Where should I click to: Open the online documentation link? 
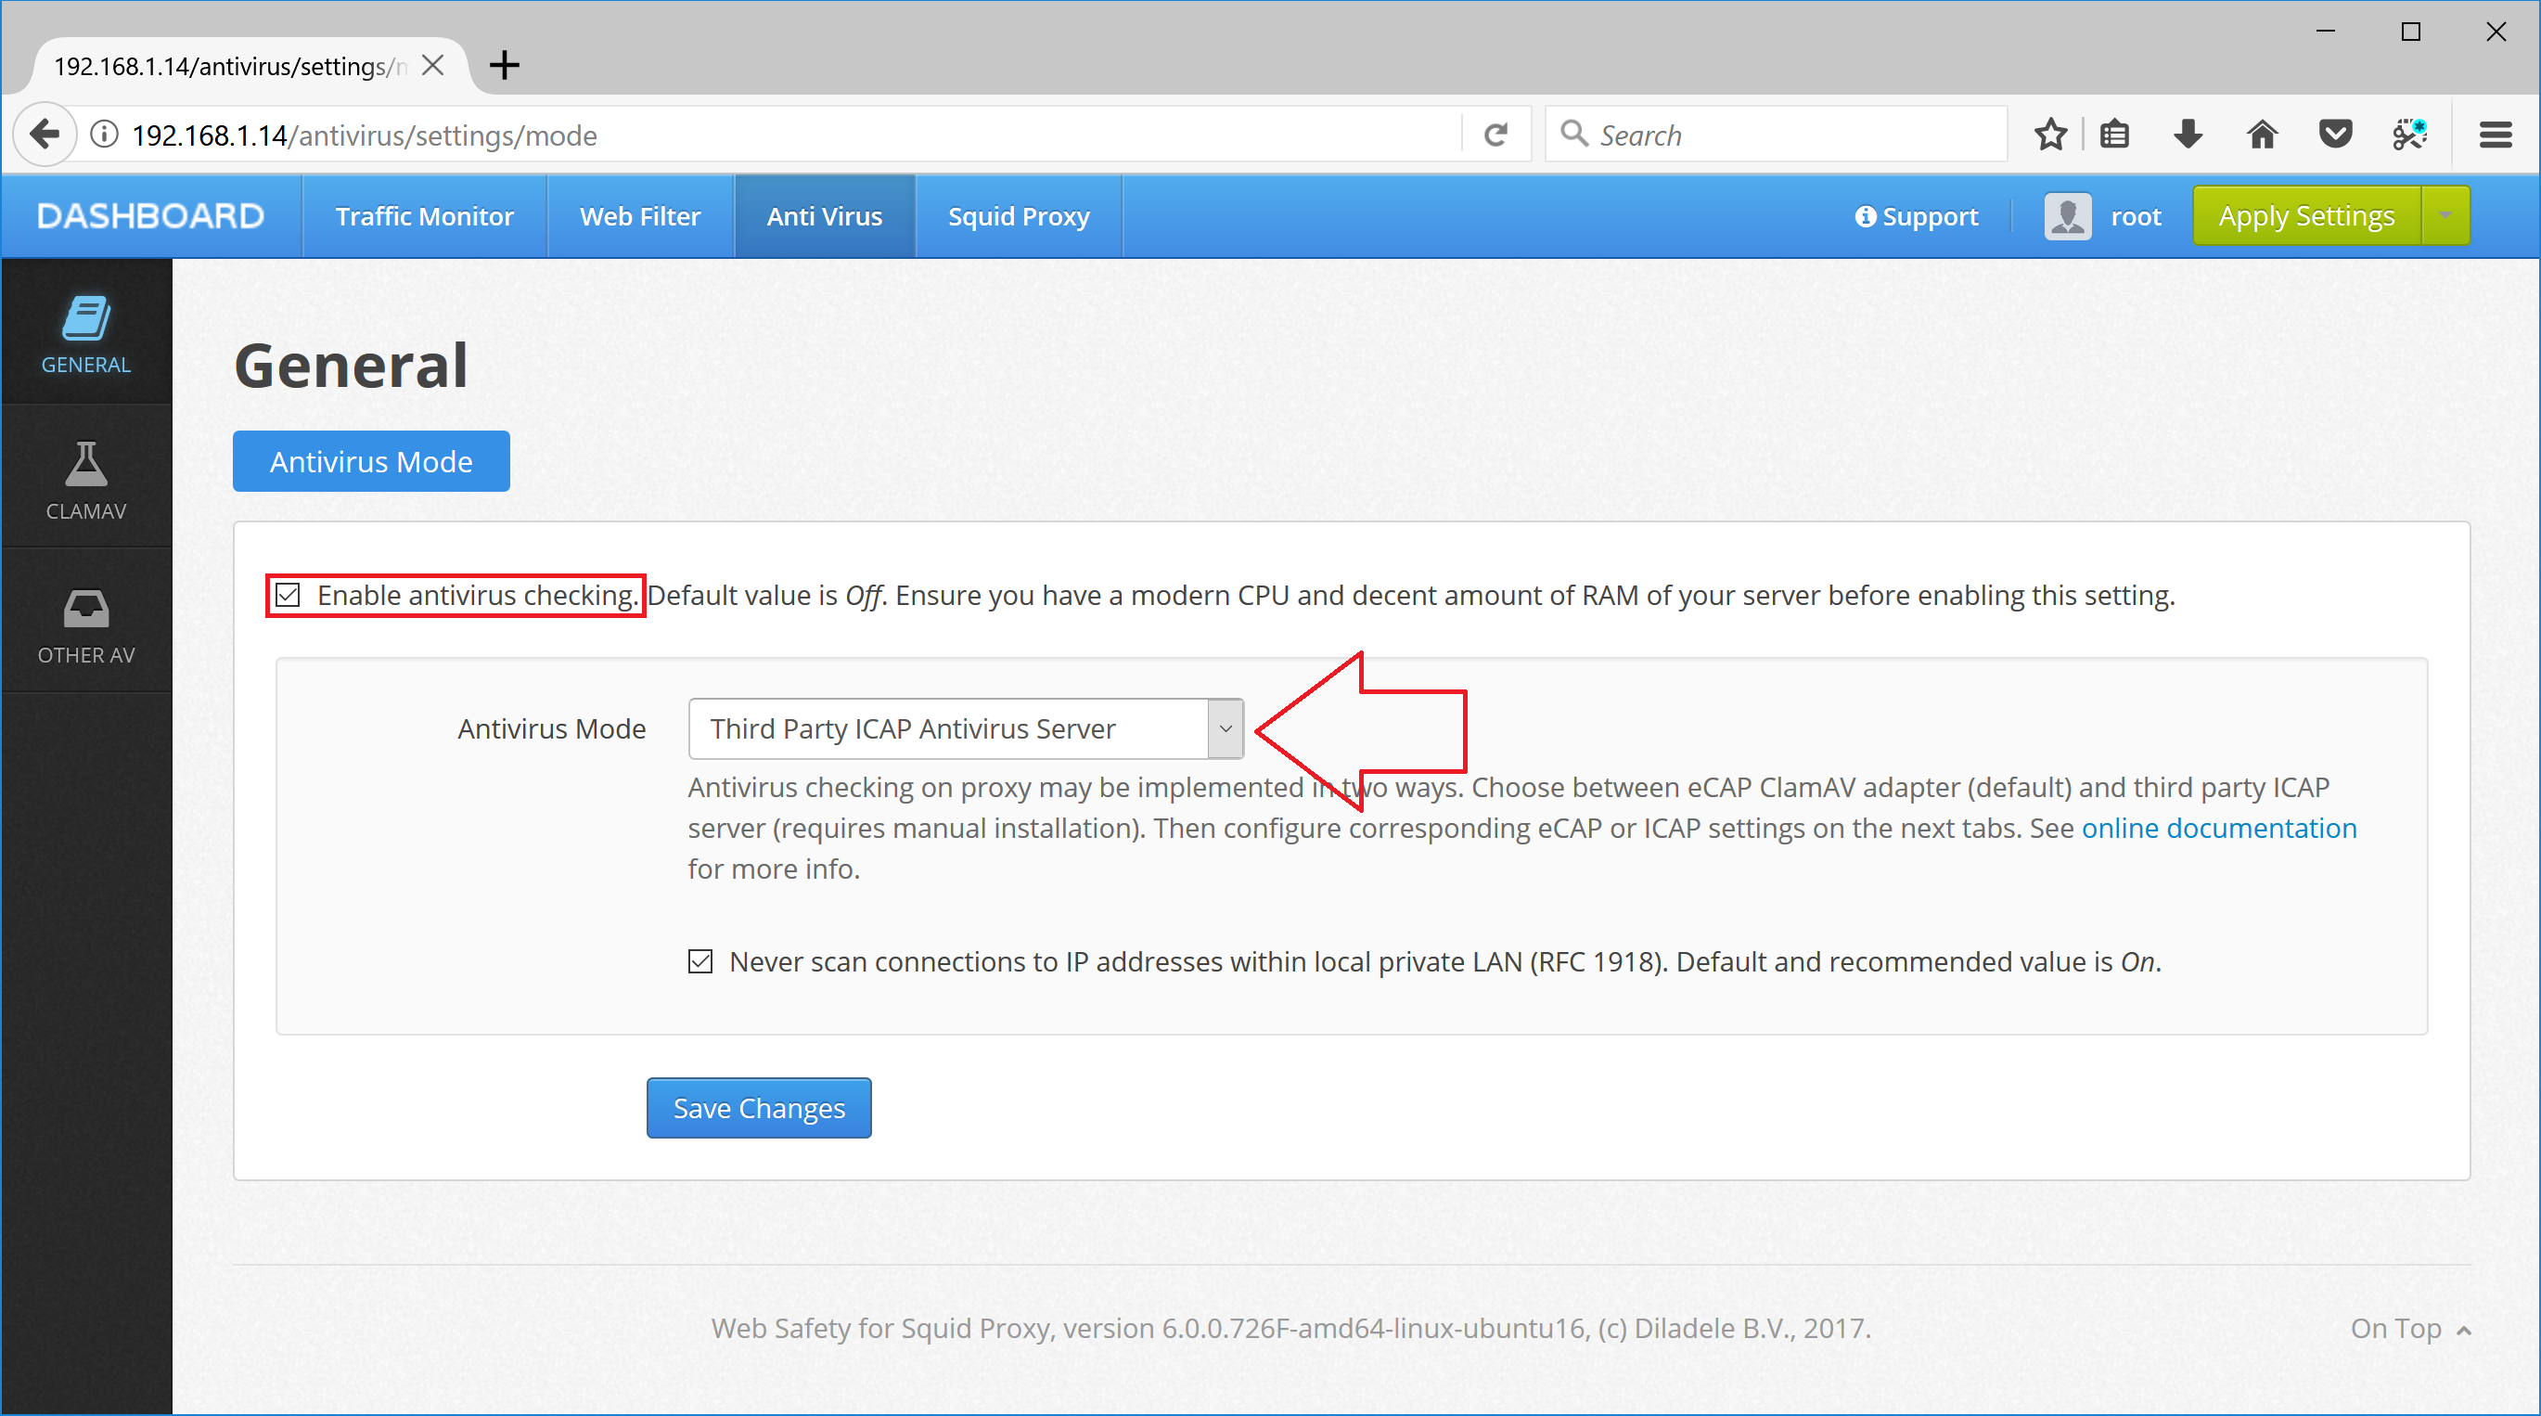coord(2219,827)
